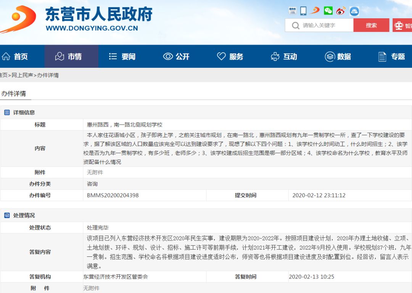Click the red 搜索 search button
Viewport: 412px width, 293px height.
coord(371,25)
